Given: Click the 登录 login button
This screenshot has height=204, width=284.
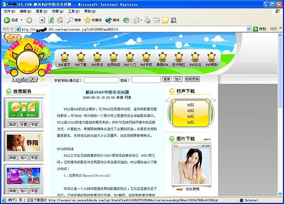Looking at the screenshot, I should point(166,79).
